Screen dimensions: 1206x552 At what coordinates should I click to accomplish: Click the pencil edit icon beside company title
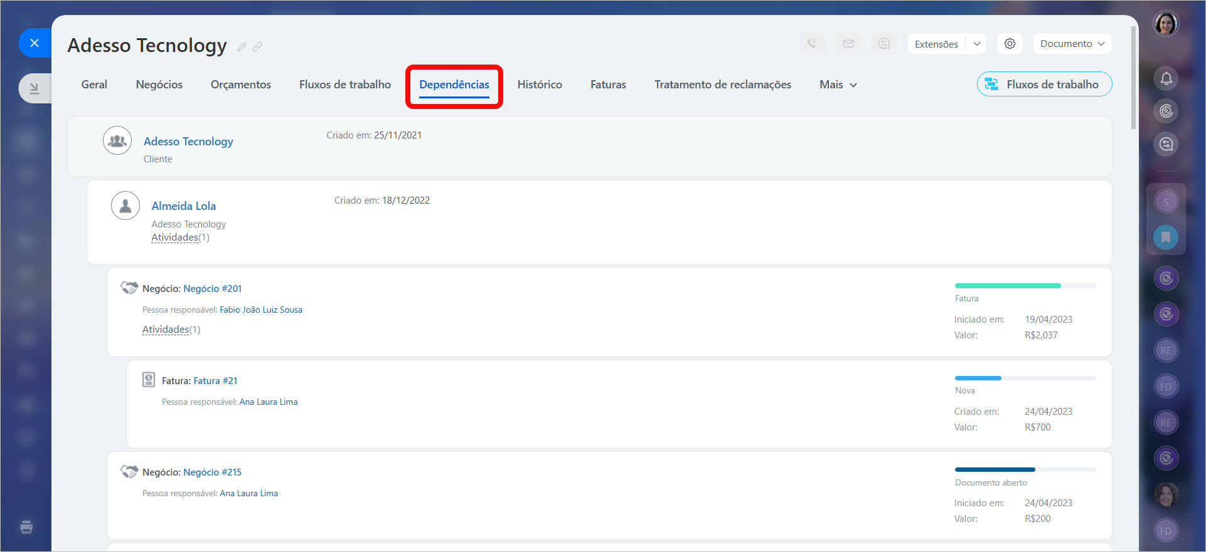pos(242,46)
